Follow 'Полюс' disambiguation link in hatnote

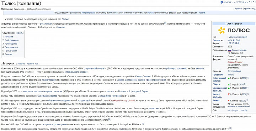(x=65, y=19)
